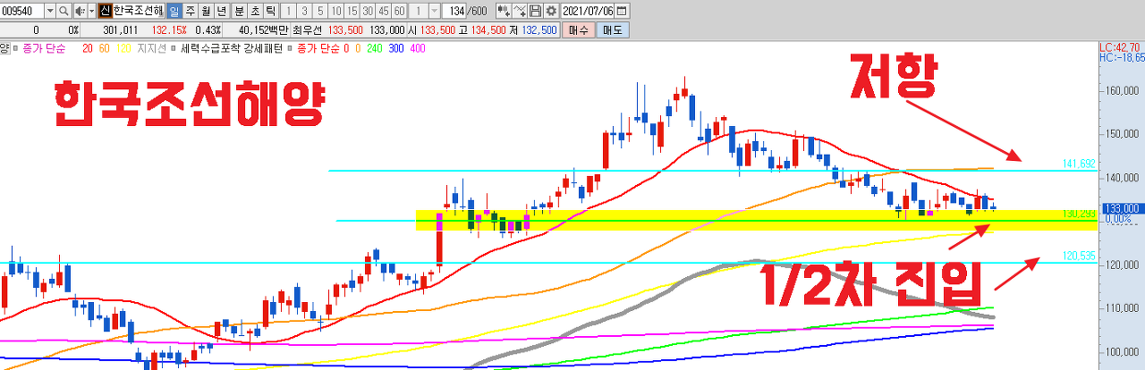Select the 월 monthly chart button

coord(207,11)
